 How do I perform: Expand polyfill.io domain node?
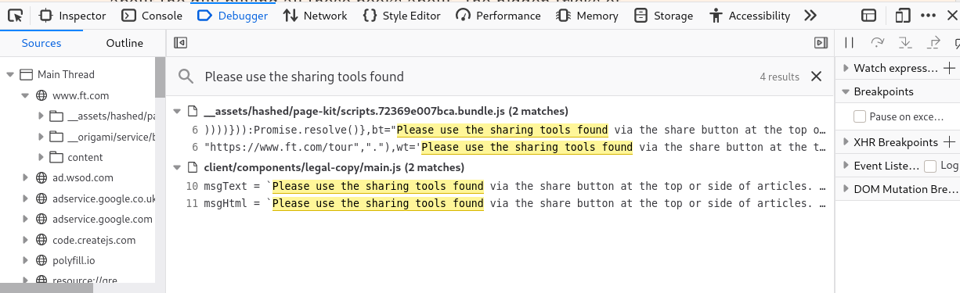26,261
